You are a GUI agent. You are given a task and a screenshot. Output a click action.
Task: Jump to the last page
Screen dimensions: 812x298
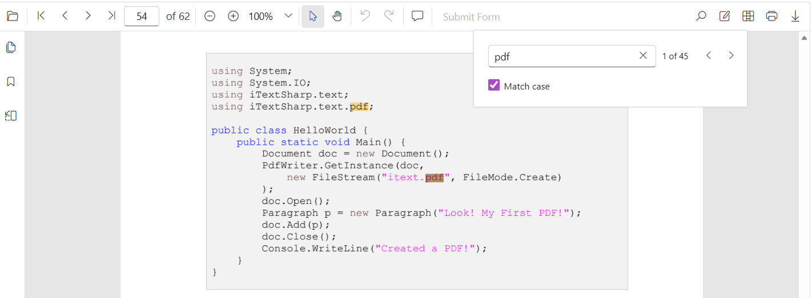click(111, 16)
